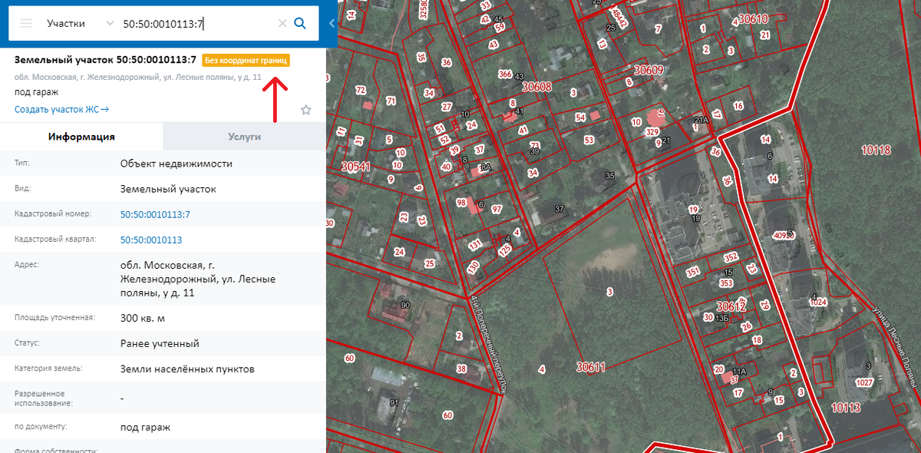Screen dimensions: 921x453
Task: Click parcel 352 on the map
Action: coord(731,257)
